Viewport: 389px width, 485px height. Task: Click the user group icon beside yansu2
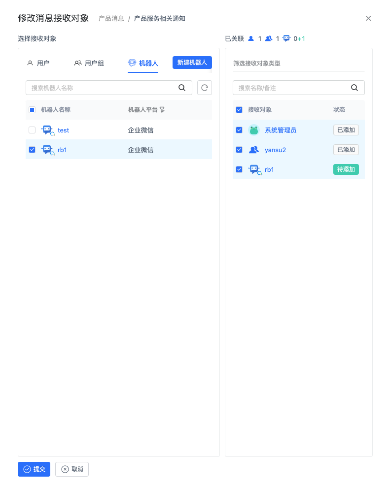point(254,150)
